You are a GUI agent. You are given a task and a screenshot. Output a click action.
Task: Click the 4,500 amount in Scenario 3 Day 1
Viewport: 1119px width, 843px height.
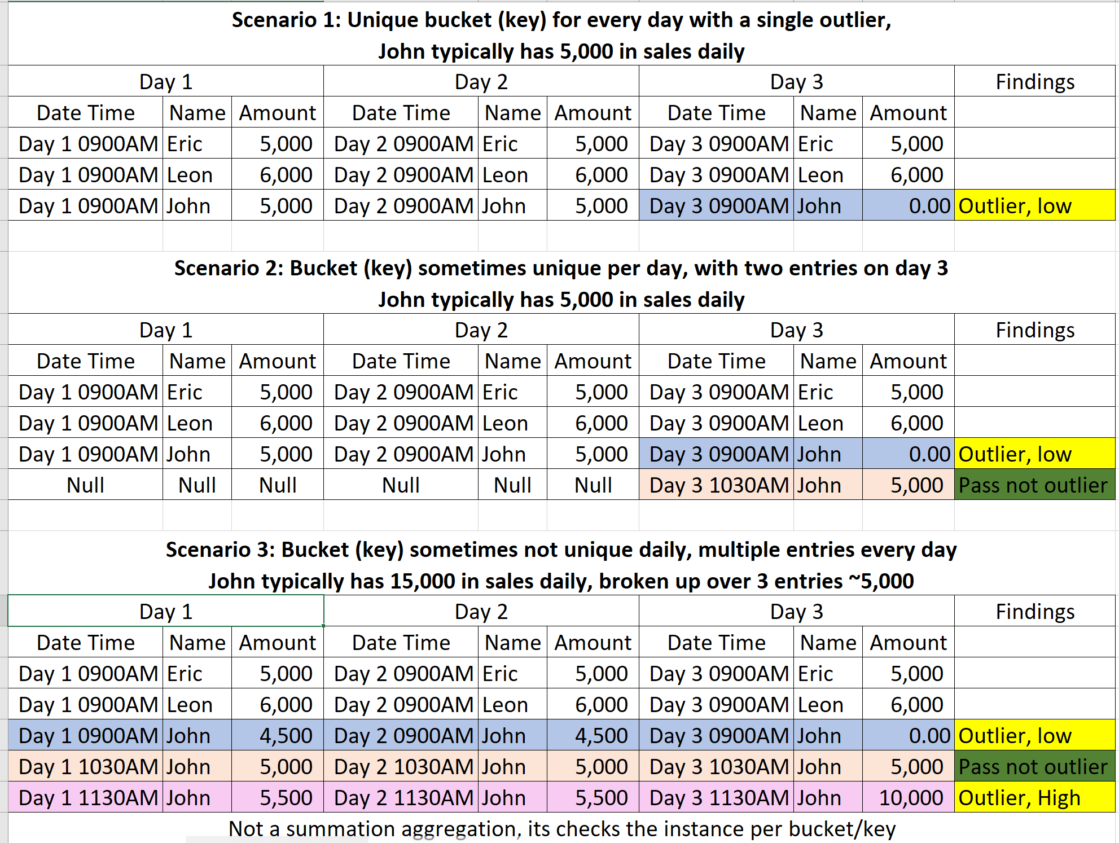click(278, 735)
